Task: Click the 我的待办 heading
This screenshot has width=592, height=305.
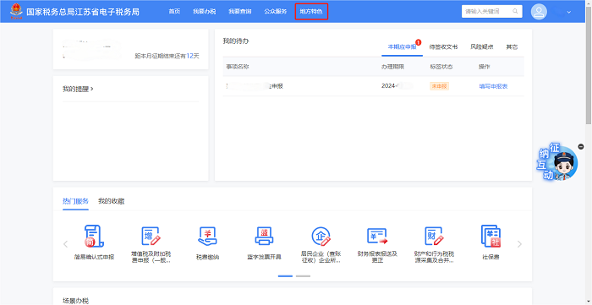Action: tap(236, 41)
